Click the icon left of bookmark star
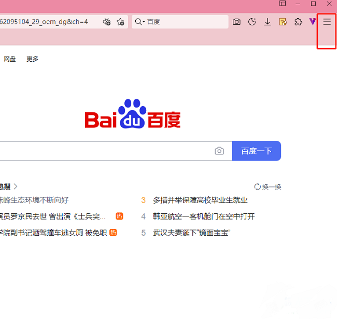The height and width of the screenshot is (319, 337). 107,22
